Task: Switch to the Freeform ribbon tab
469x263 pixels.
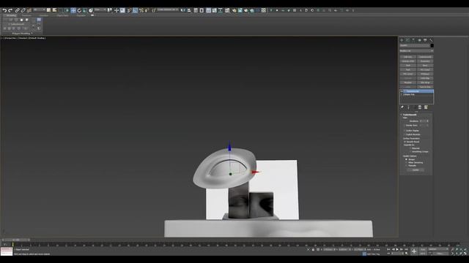Action: [26, 15]
